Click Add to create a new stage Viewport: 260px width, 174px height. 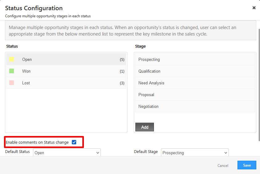(145, 127)
